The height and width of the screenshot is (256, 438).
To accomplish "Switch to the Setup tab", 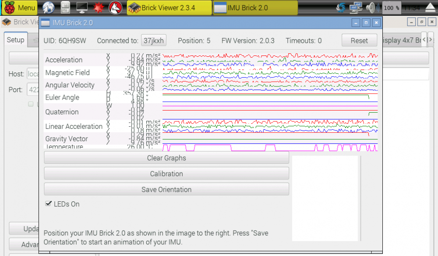I will 15,40.
